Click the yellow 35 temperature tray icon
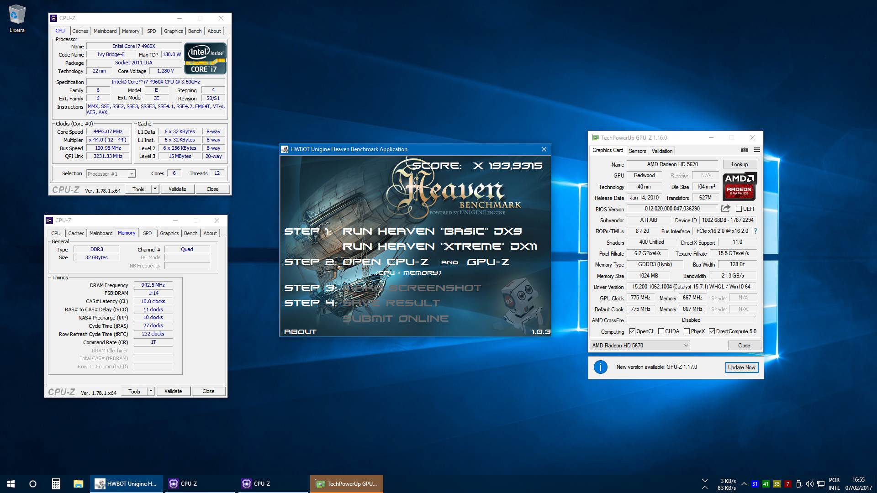 pos(777,484)
